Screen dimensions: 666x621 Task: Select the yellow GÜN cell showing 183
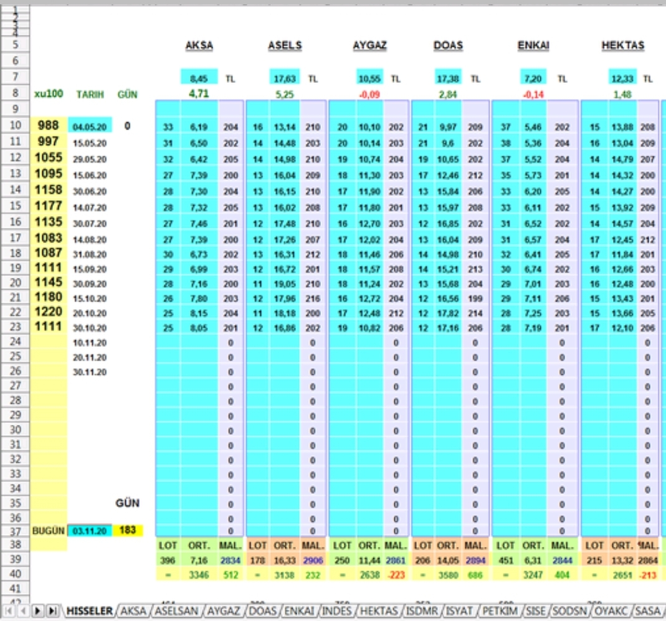(127, 531)
